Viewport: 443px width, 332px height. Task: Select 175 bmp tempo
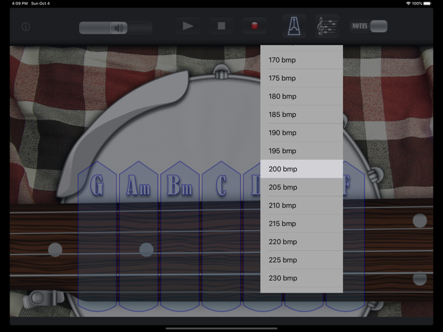[x=301, y=78]
